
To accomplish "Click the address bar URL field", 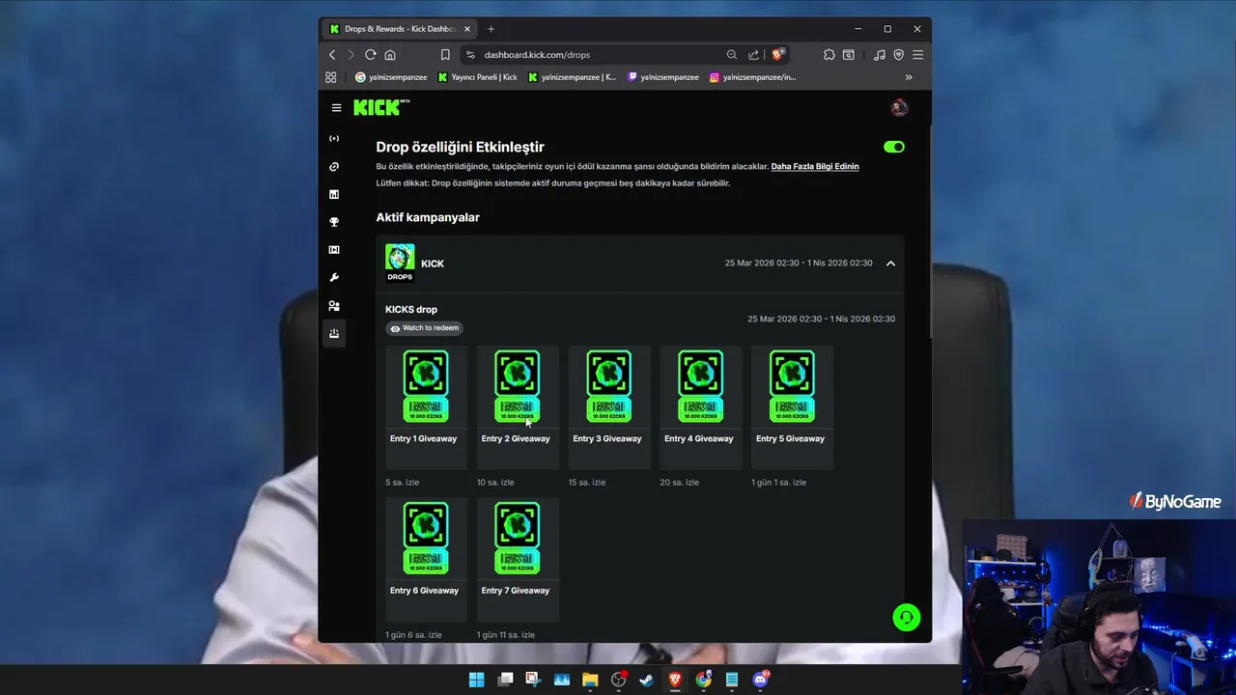I will coord(599,55).
